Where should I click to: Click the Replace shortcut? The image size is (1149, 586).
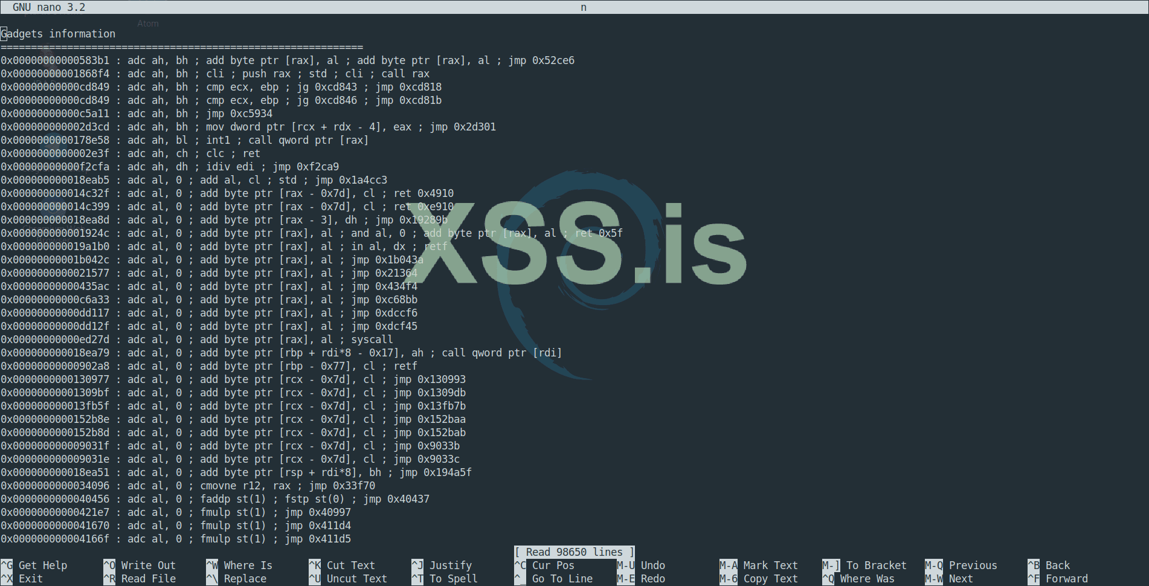pos(236,579)
